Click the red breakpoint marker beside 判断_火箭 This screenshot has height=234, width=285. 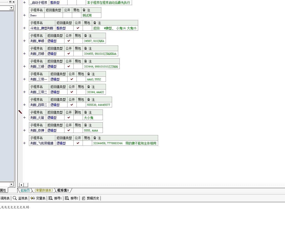[20, 112]
